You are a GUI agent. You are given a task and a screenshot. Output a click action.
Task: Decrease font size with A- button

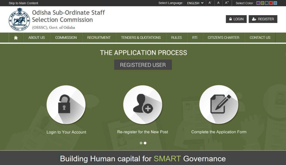pyautogui.click(x=210, y=3)
